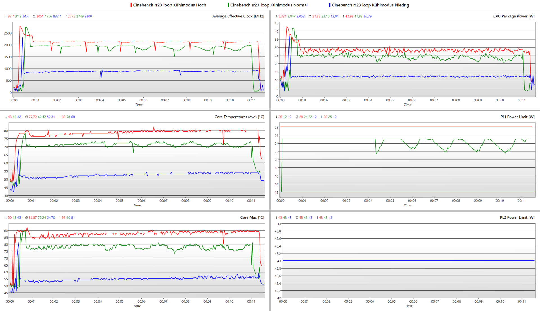Image resolution: width=540 pixels, height=311 pixels.
Task: Click the minimum arrow icon in Core Temperatures chart
Action: pyautogui.click(x=6, y=117)
